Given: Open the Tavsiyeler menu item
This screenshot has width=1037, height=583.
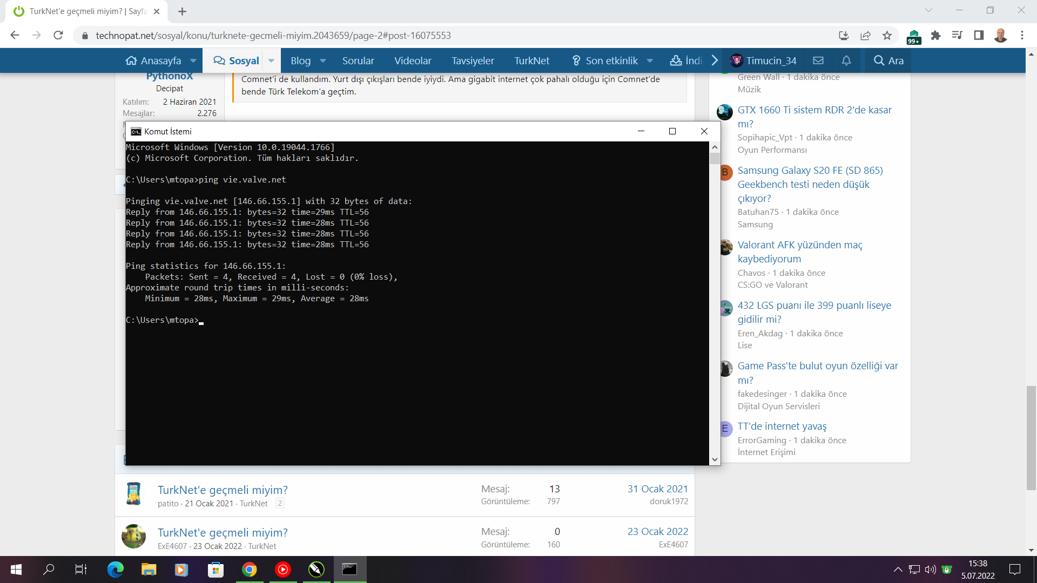Looking at the screenshot, I should 473,60.
